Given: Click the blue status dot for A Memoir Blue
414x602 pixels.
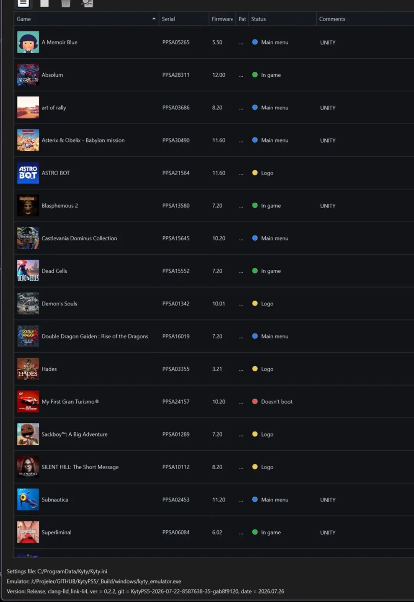Looking at the screenshot, I should [255, 42].
